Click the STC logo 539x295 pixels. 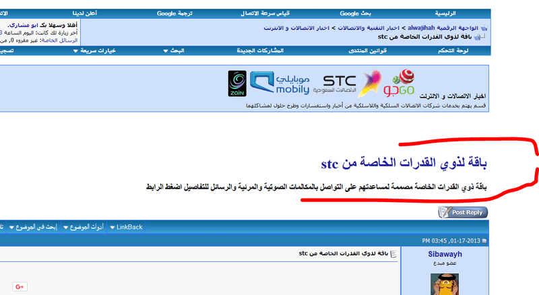tap(334, 84)
